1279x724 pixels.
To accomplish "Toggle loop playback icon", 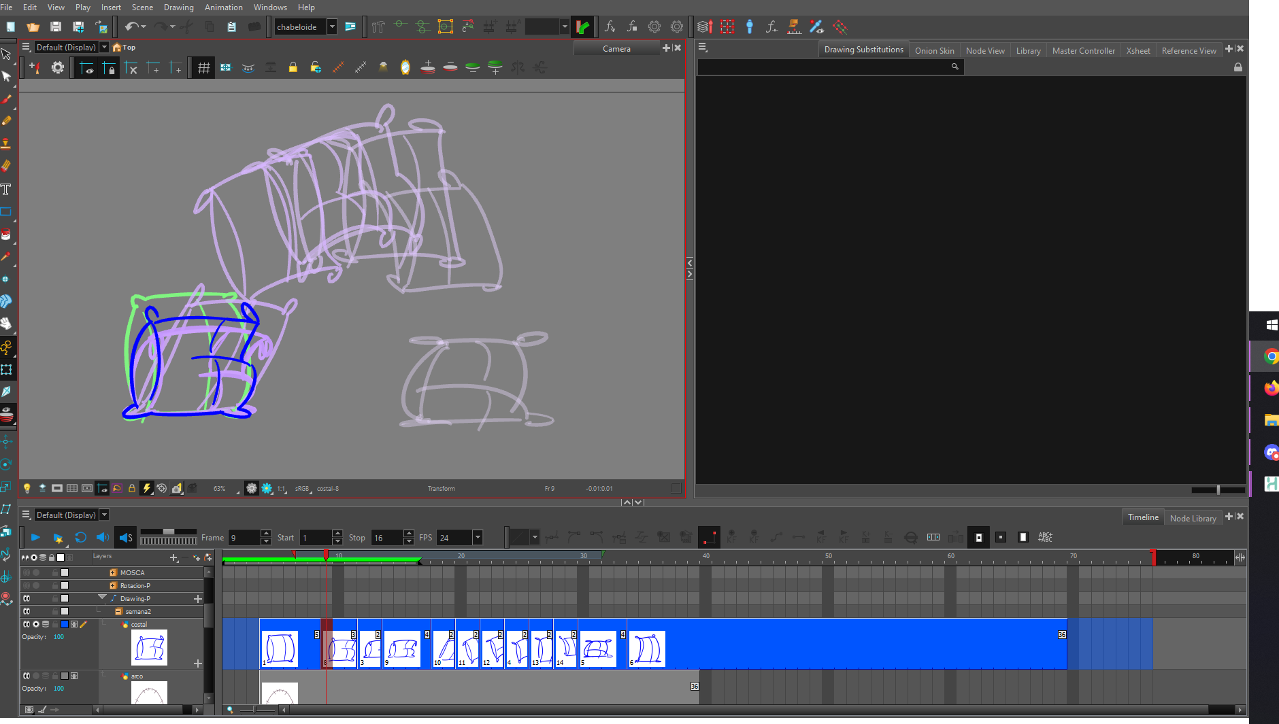I will (x=80, y=537).
